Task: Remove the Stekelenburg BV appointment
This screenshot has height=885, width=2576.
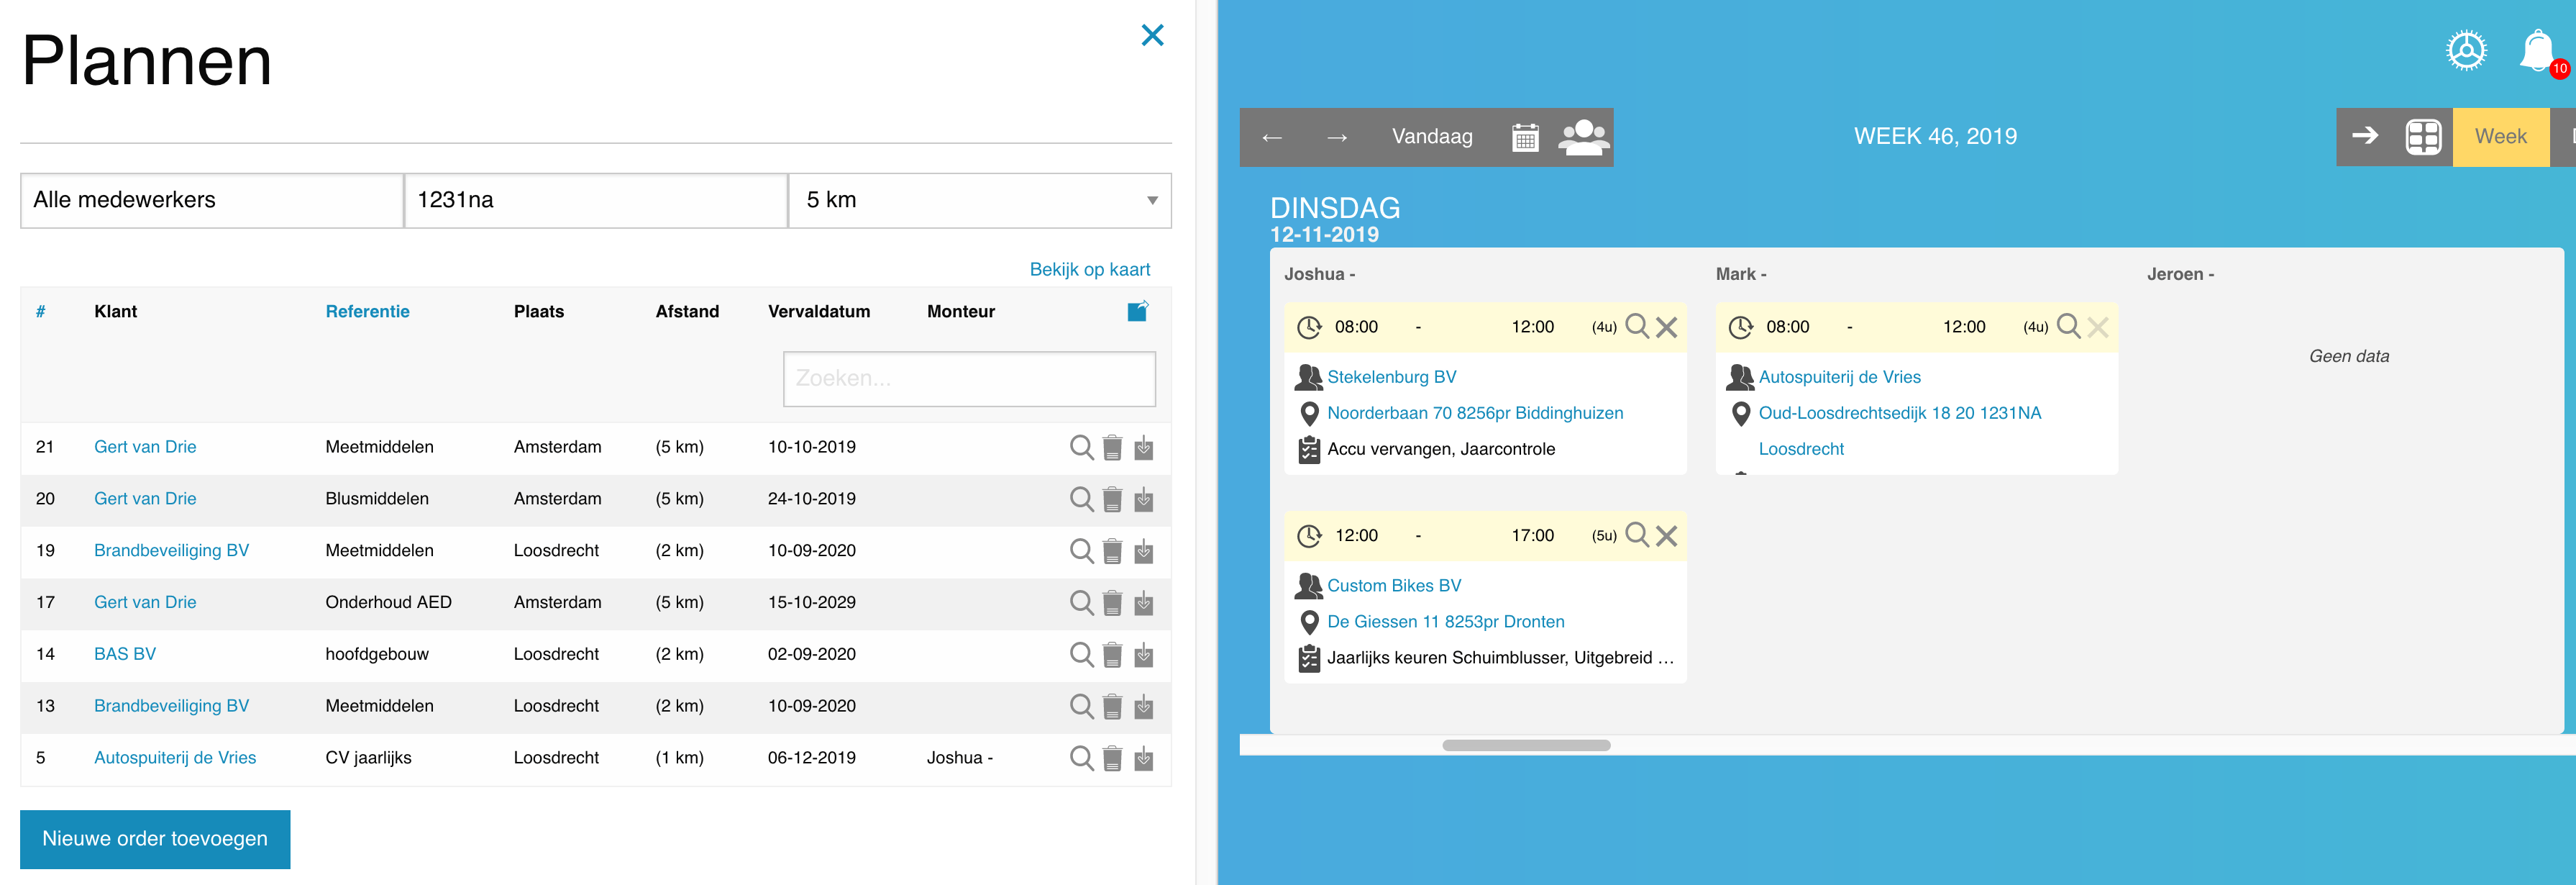Action: coord(1666,327)
